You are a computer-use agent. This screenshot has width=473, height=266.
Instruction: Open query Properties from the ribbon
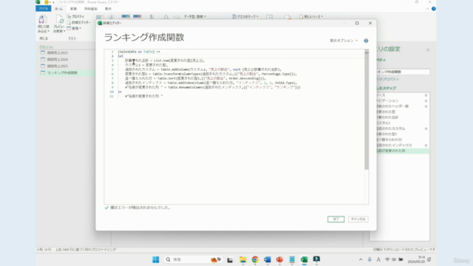point(75,16)
